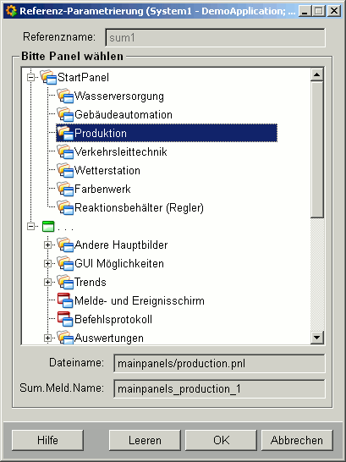Expand the GUI Möglichkeiten node

pos(47,264)
